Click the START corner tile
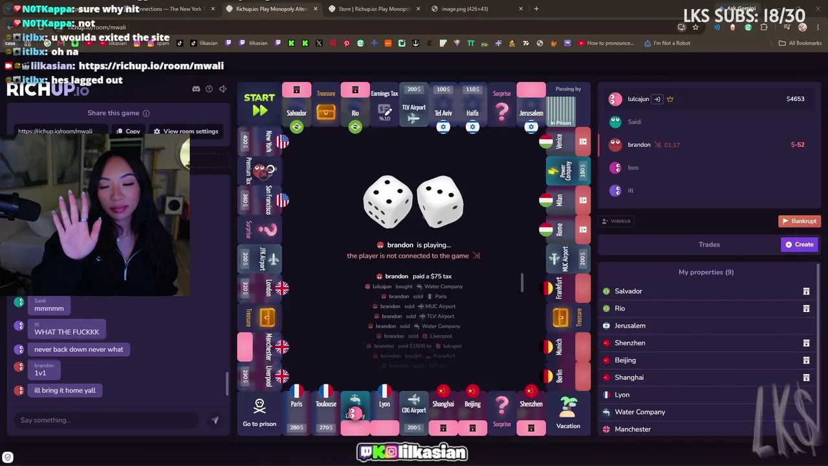 point(259,104)
